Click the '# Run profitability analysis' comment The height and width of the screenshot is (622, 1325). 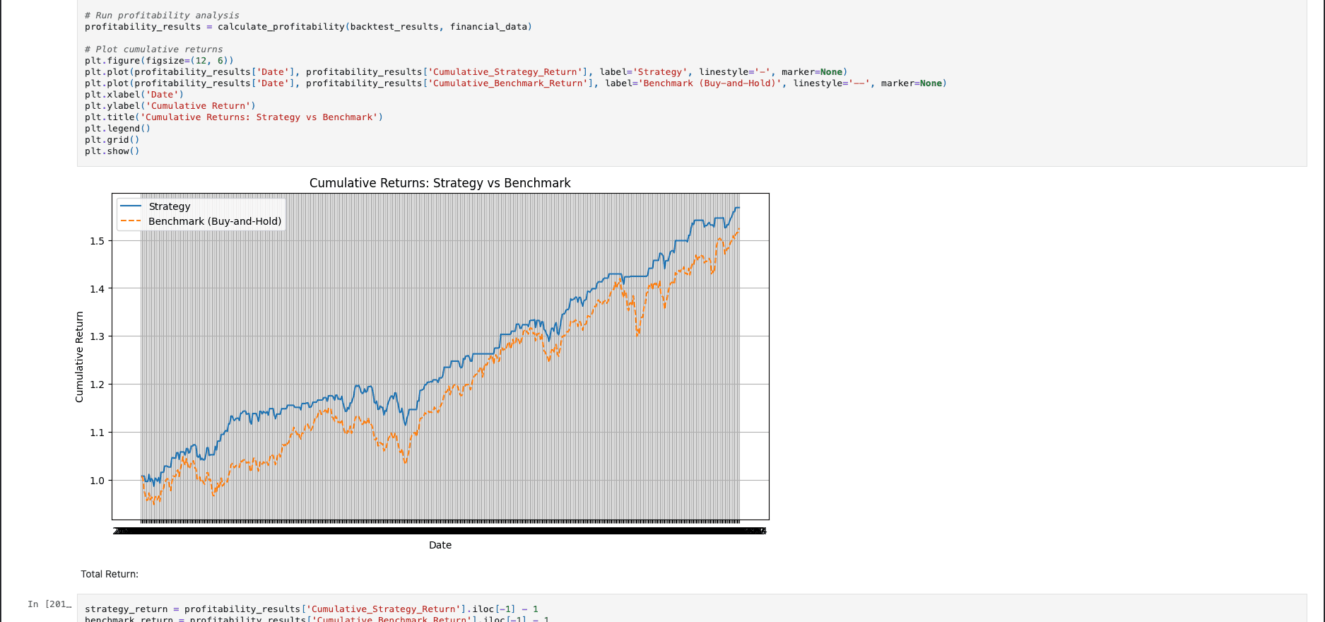(x=162, y=16)
